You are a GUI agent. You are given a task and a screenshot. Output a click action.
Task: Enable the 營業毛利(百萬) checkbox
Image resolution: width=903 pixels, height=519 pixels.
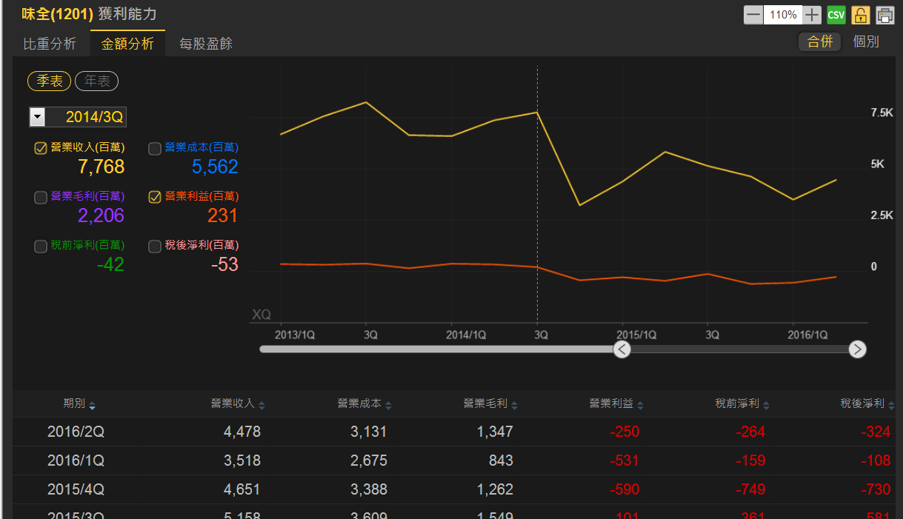[x=41, y=197]
